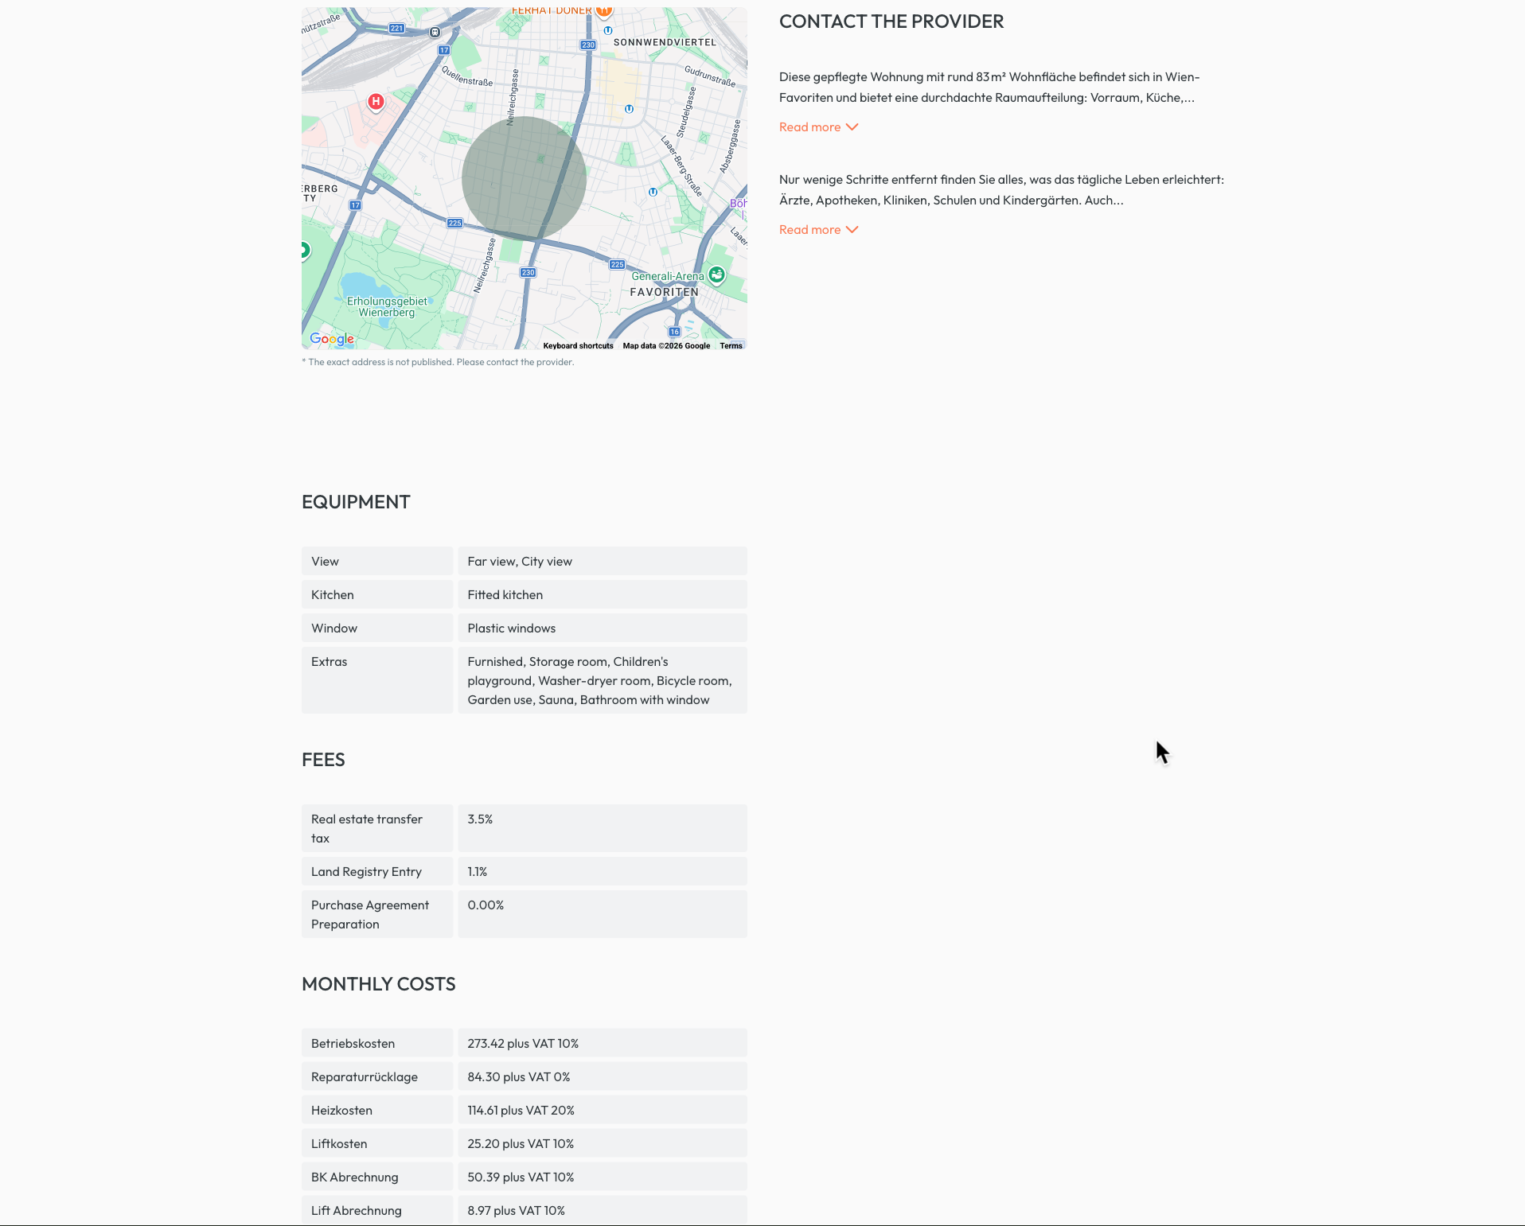1525x1226 pixels.
Task: Open the map Terms link
Action: (731, 346)
